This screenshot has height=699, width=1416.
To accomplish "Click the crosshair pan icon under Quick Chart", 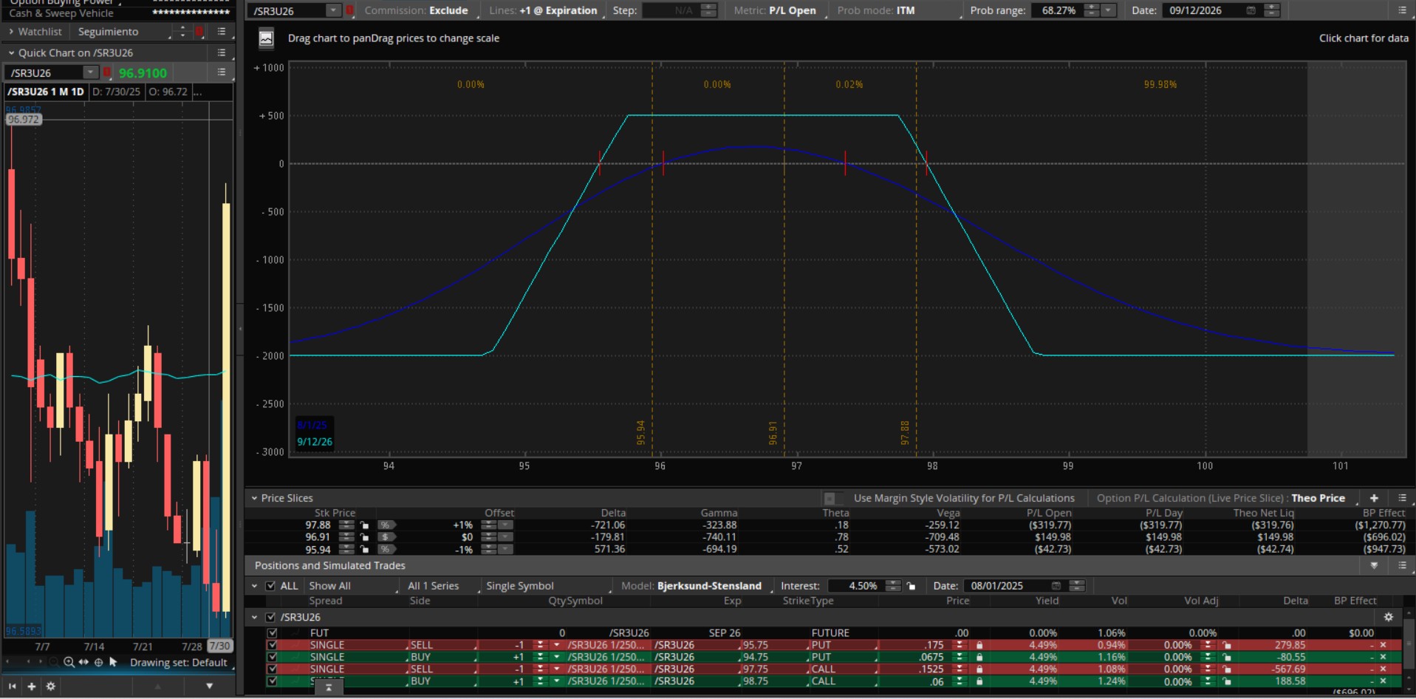I will coord(98,662).
